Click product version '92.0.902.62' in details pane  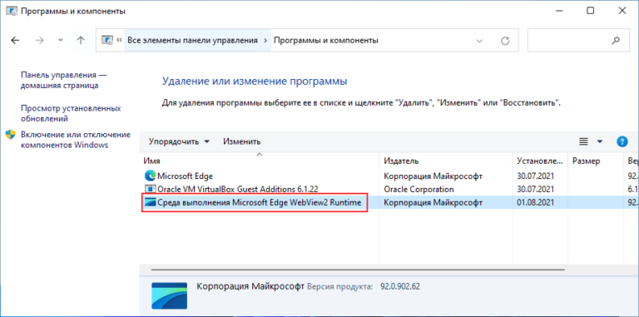[x=399, y=286]
